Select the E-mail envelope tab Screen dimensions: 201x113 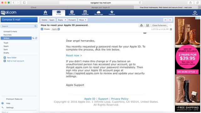pyautogui.click(x=59, y=13)
